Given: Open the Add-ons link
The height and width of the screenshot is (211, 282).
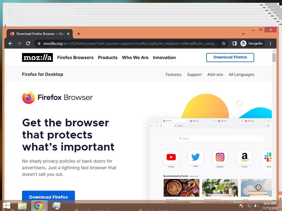Looking at the screenshot, I should tap(215, 74).
